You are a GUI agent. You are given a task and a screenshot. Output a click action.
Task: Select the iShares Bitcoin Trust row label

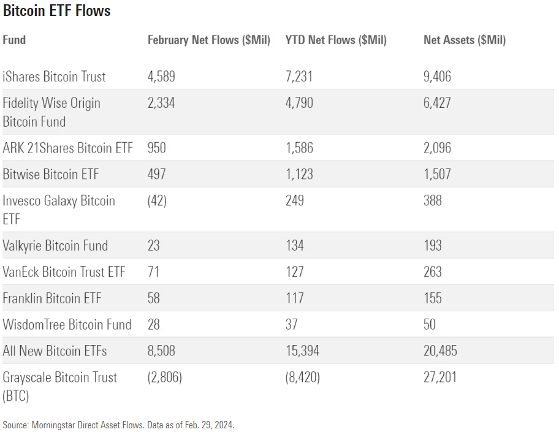[x=54, y=77]
